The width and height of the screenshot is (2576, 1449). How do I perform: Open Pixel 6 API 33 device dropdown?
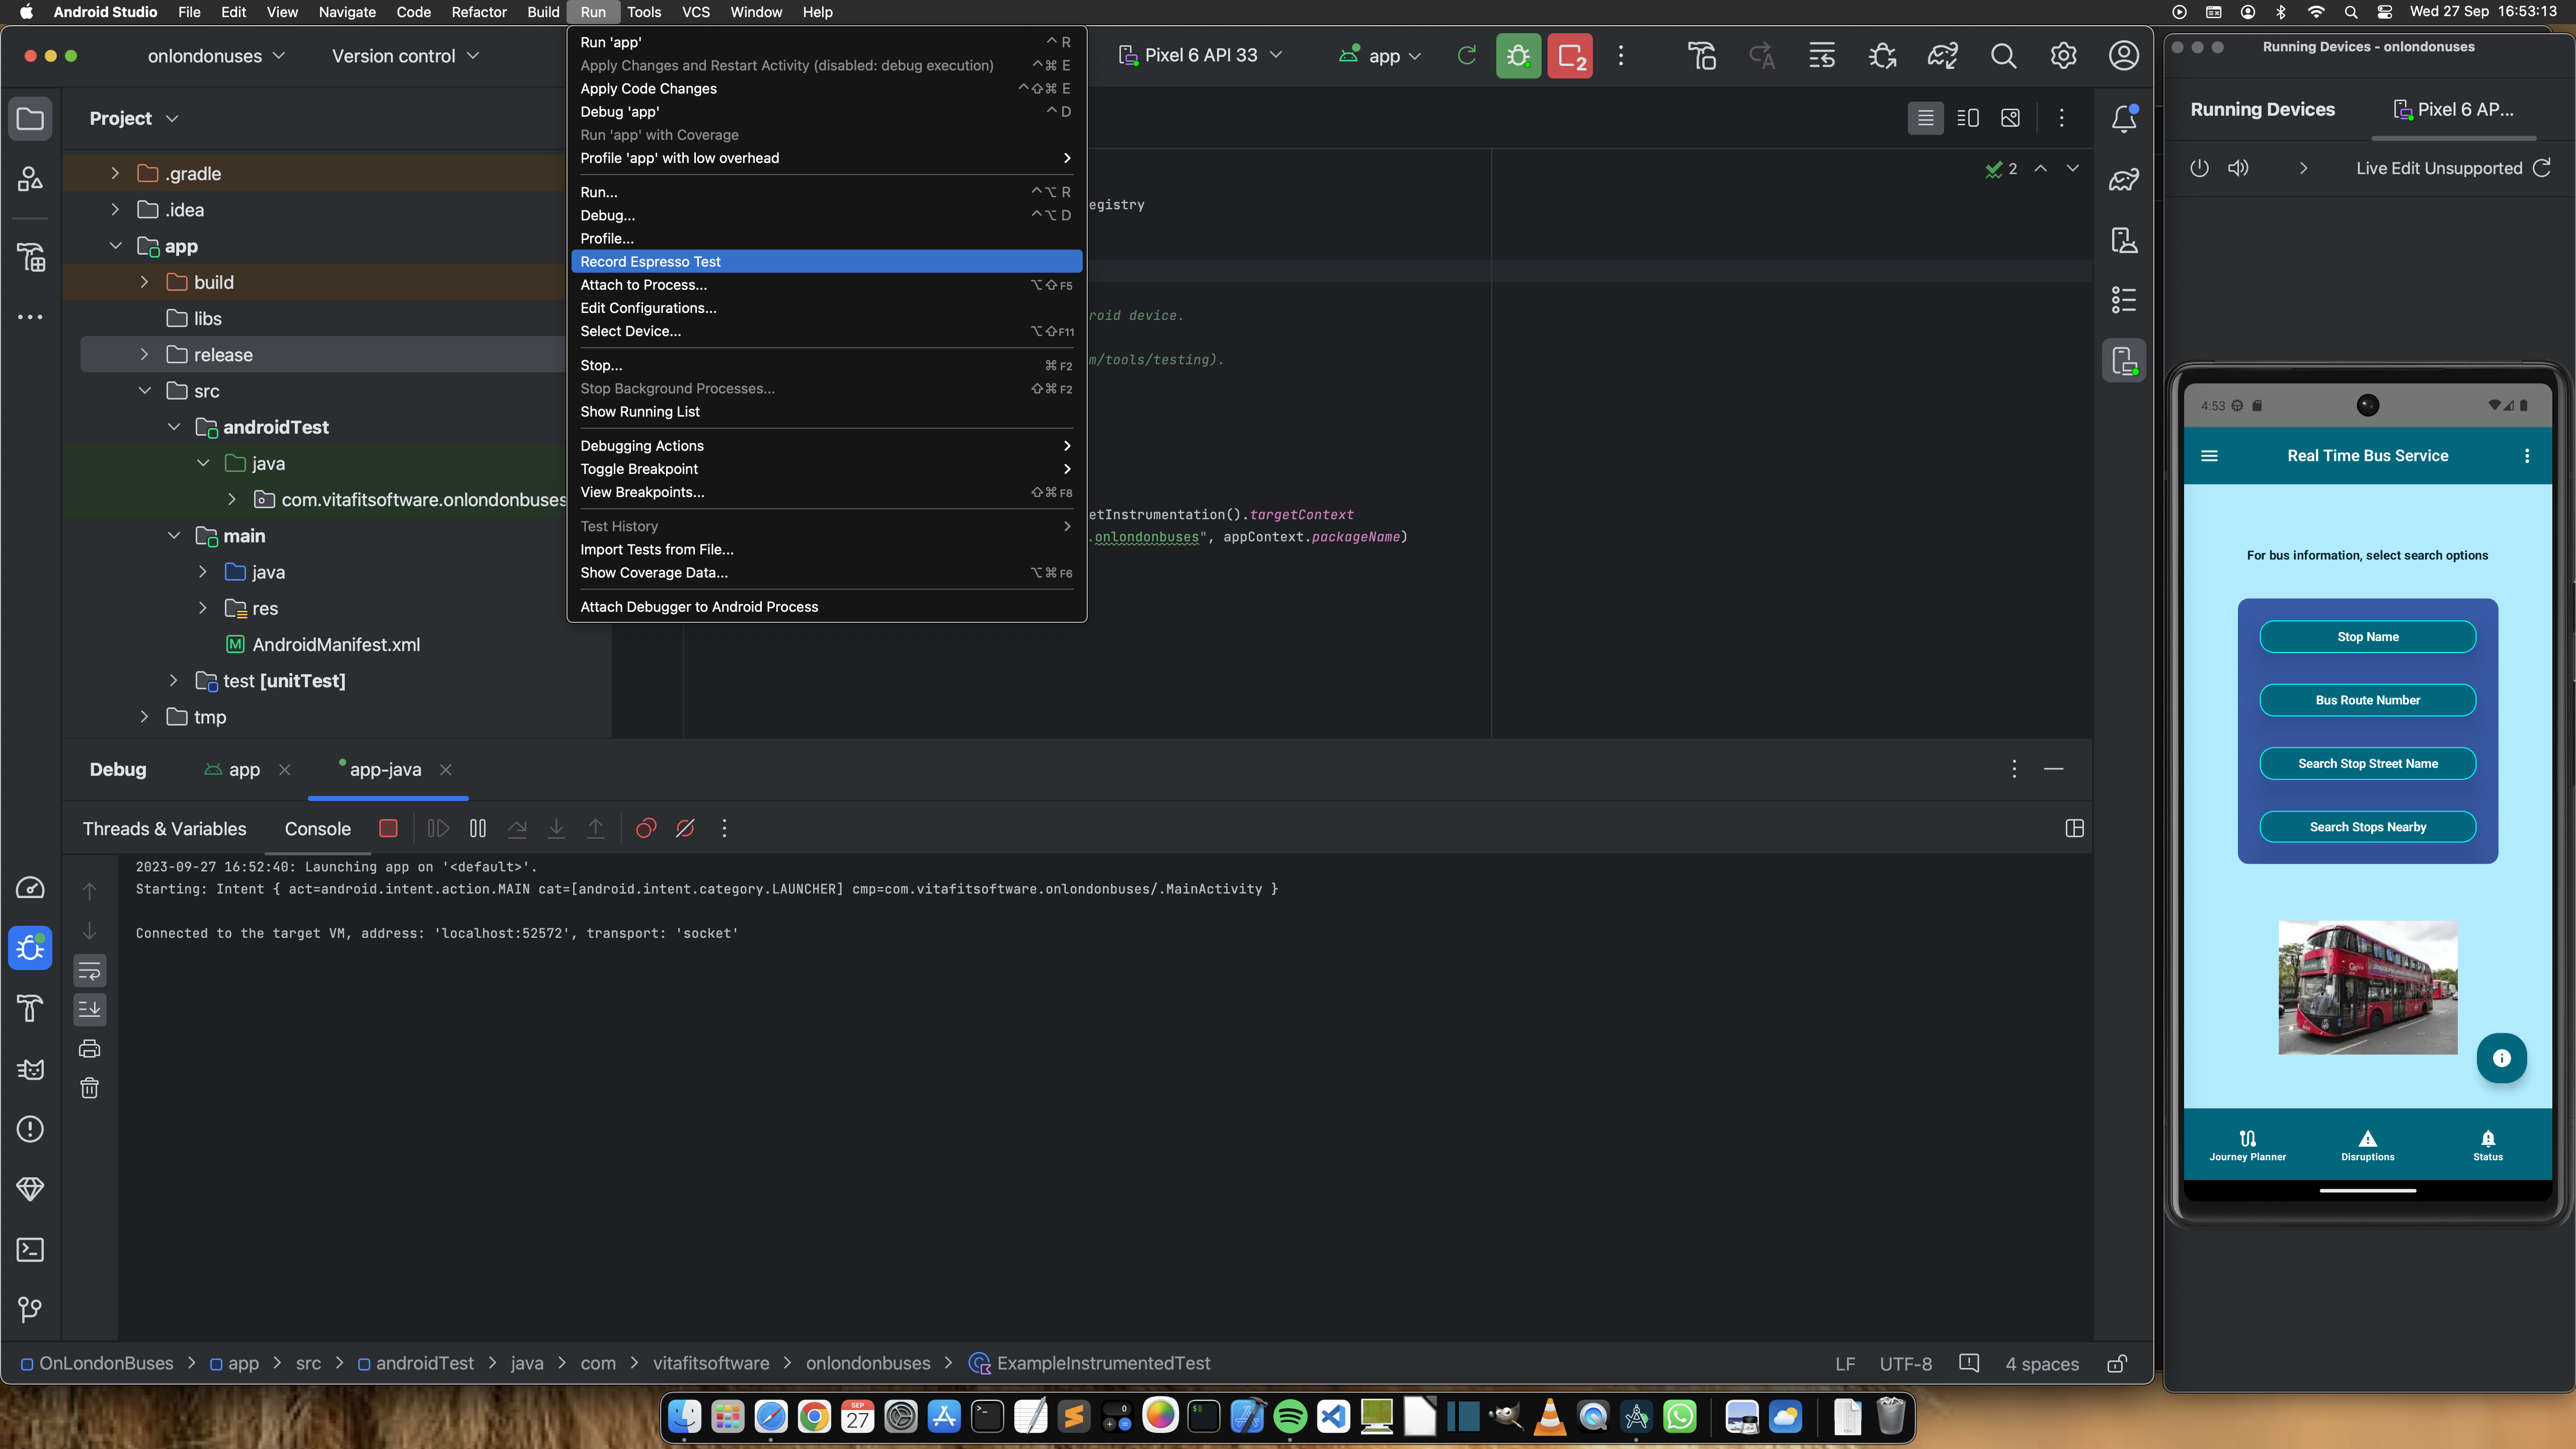click(x=1200, y=56)
